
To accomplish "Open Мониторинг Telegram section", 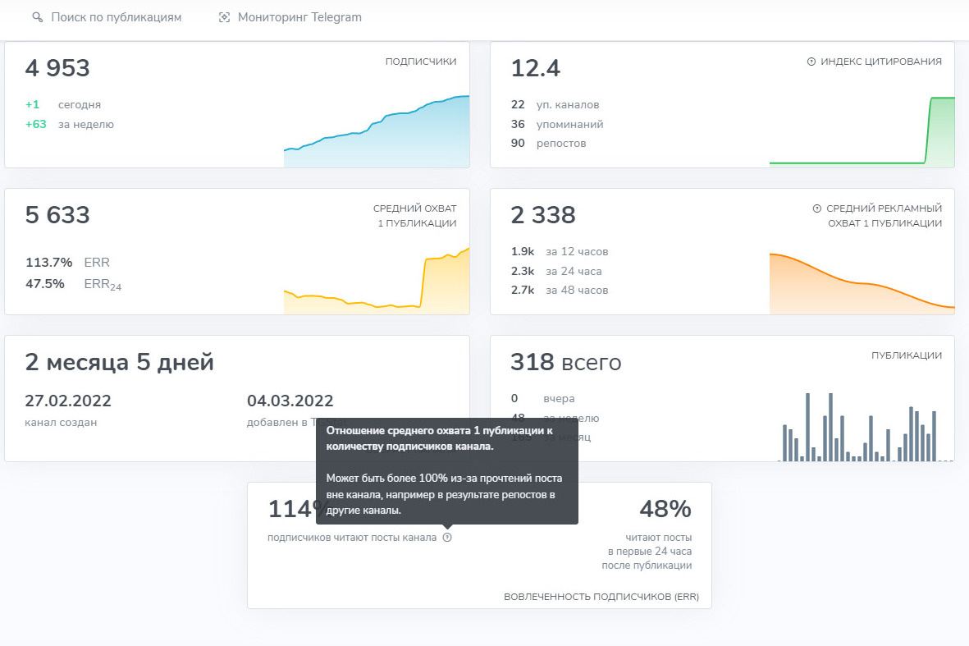I will (299, 17).
